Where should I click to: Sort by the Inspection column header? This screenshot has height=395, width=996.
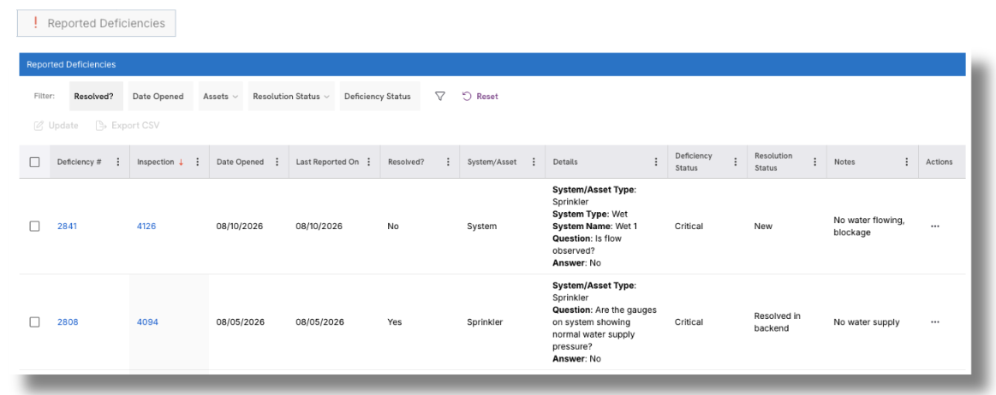(155, 162)
